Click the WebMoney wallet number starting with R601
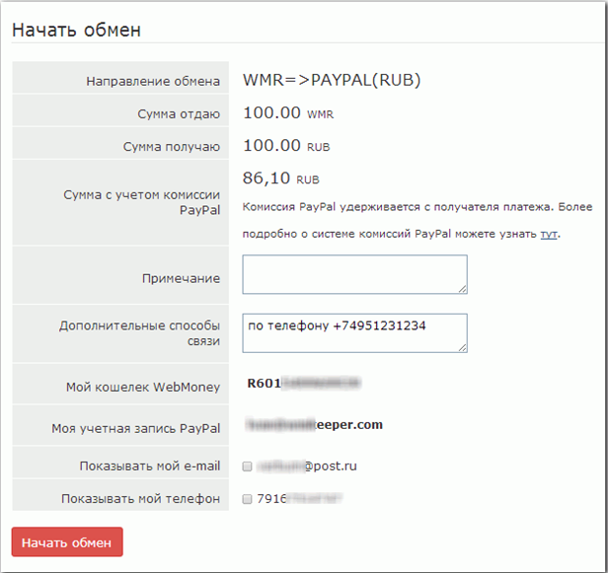Screen dimensions: 608x573 [x=304, y=384]
